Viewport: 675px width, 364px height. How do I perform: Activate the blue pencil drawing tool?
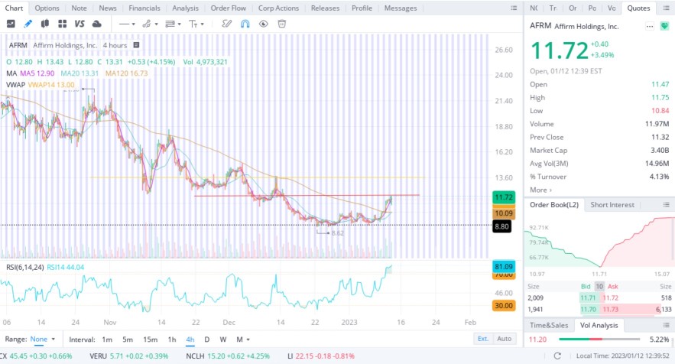coord(28,24)
